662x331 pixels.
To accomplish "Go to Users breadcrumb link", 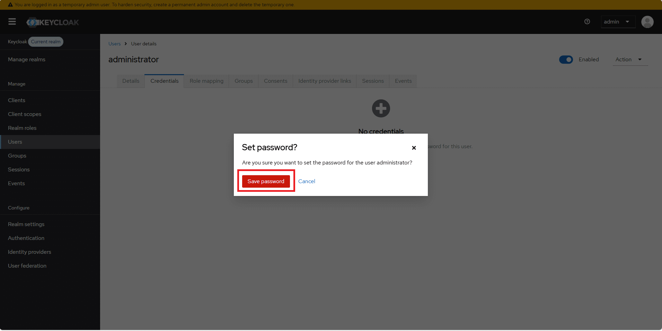I will pos(114,44).
